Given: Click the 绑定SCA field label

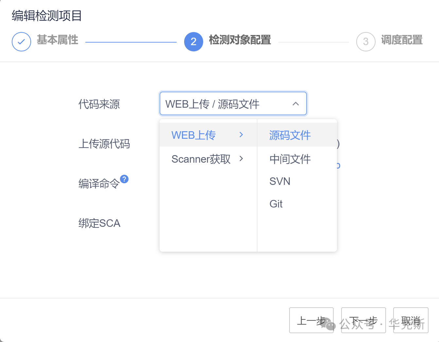Looking at the screenshot, I should click(100, 223).
